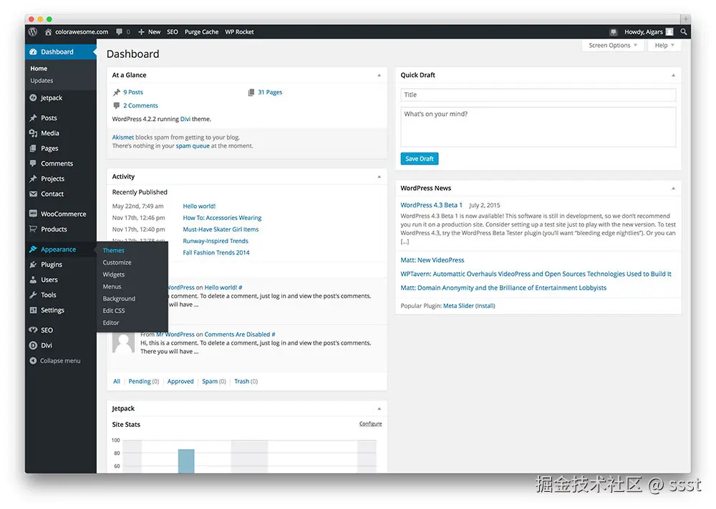Click the Divi circle icon in sidebar
716x509 pixels.
pos(33,345)
